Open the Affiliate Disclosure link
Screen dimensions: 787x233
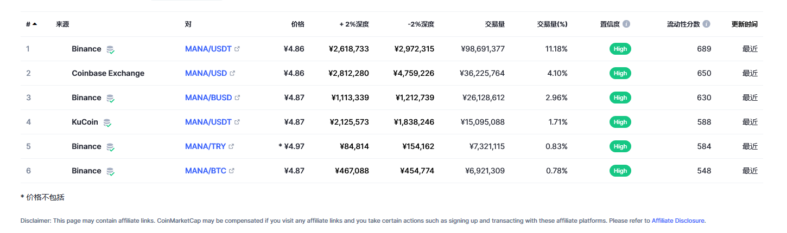pos(678,221)
